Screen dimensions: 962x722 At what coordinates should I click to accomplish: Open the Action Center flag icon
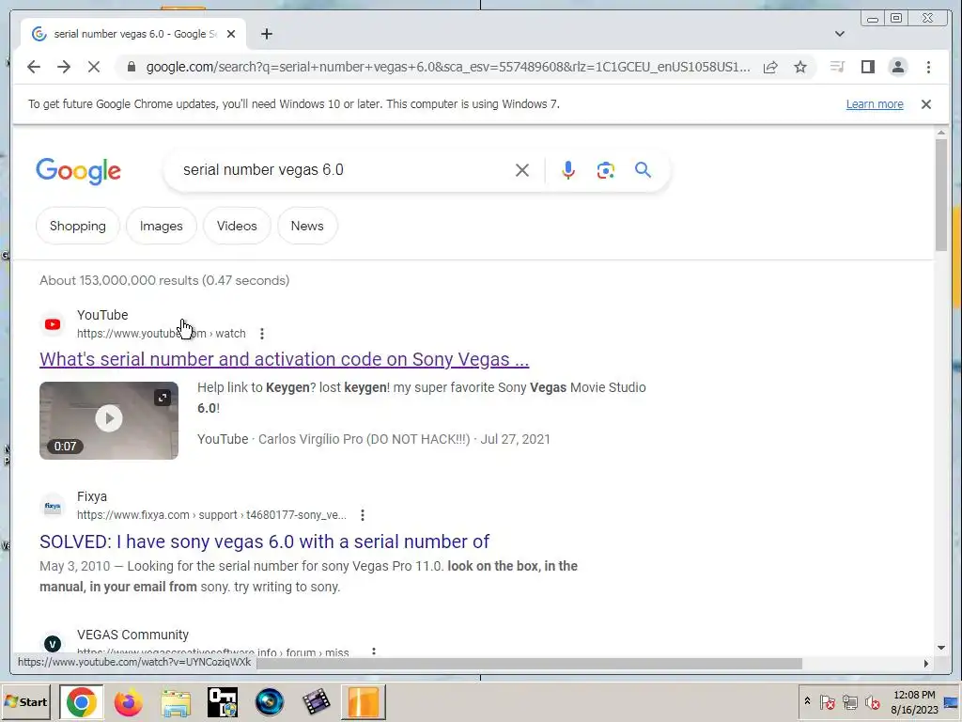[827, 701]
